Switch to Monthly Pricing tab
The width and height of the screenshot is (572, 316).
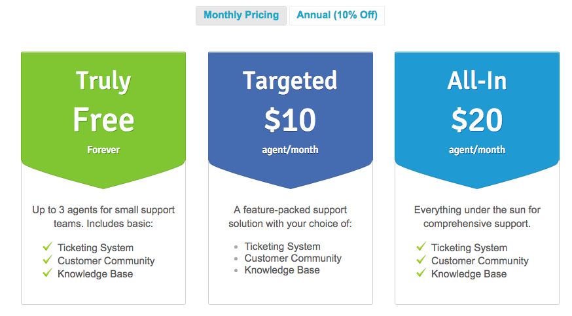click(x=241, y=15)
